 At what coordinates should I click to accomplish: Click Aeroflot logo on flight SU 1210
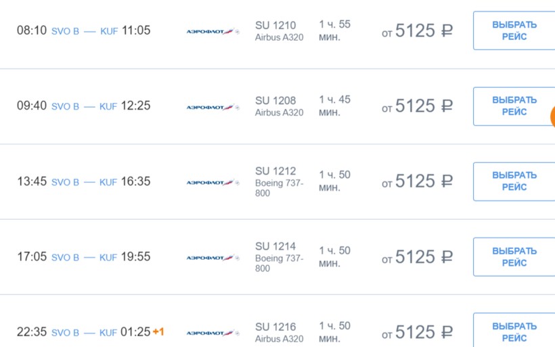tap(213, 31)
